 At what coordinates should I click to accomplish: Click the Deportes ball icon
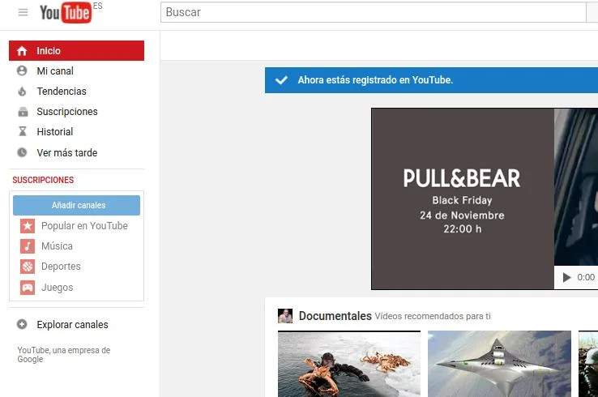(x=28, y=267)
